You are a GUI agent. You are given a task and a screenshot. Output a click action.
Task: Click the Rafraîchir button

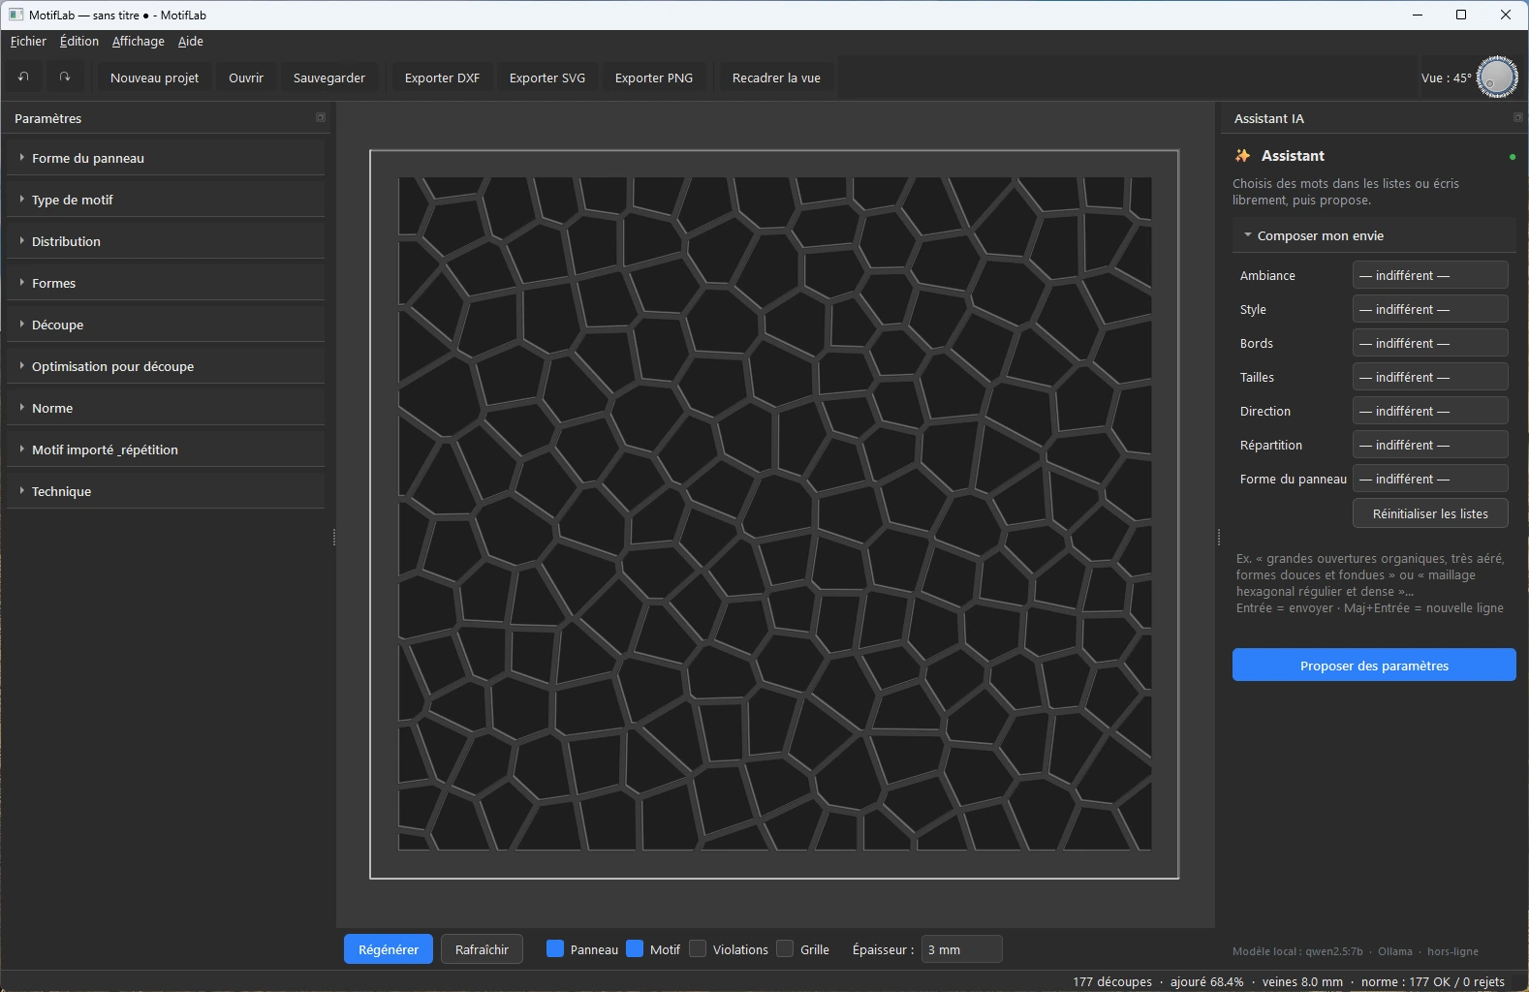point(482,949)
